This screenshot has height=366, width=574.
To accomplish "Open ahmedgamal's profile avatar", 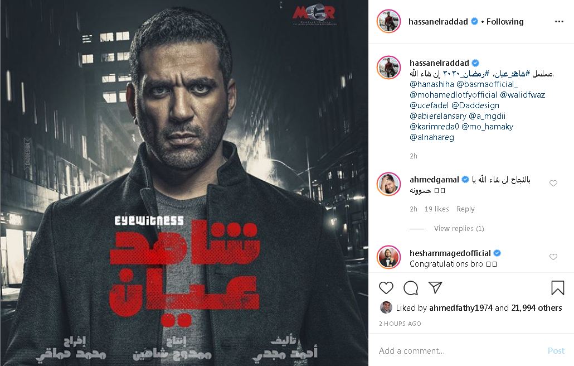I will pos(389,184).
